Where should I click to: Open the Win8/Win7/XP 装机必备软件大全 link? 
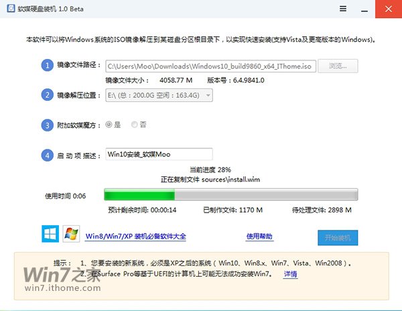click(x=136, y=236)
